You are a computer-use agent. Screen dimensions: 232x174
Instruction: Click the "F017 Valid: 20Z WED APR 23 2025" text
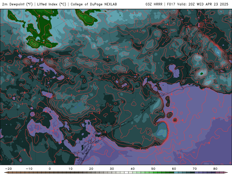coord(197,4)
